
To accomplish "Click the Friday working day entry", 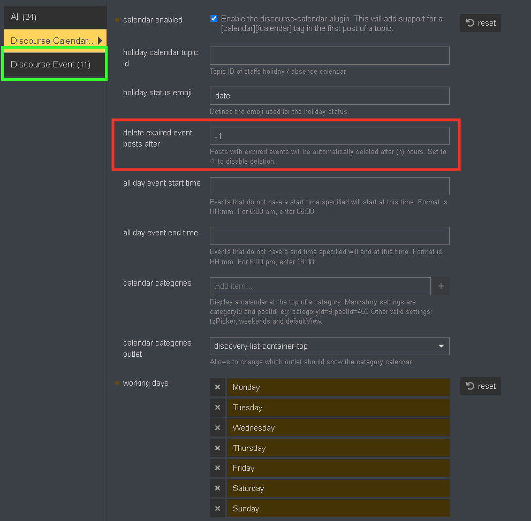I will click(338, 468).
